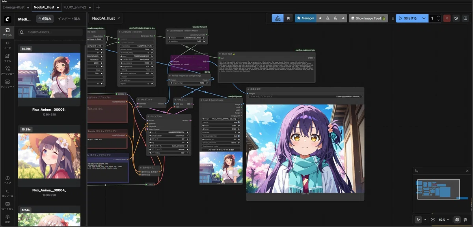The width and height of the screenshot is (473, 227).
Task: Click the search magnifier in assets panel
Action: click(22, 32)
